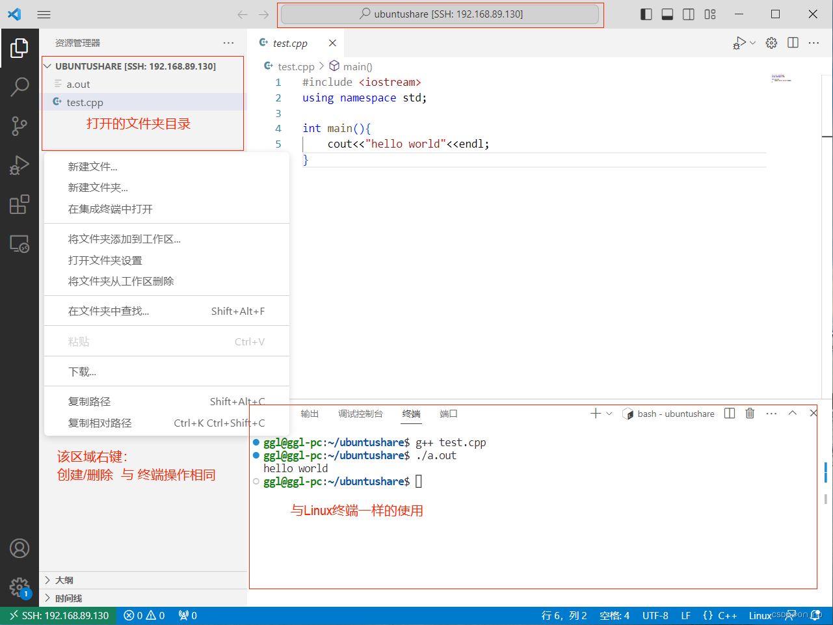The width and height of the screenshot is (833, 625).
Task: Choose 下载... from context menu
Action: (x=166, y=372)
